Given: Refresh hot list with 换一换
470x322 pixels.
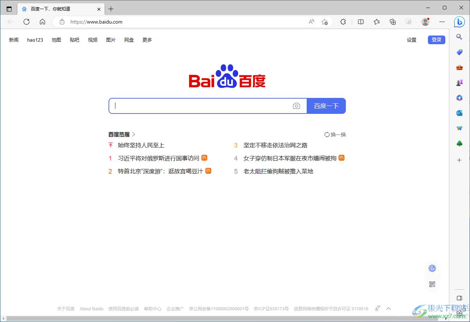Looking at the screenshot, I should (335, 135).
